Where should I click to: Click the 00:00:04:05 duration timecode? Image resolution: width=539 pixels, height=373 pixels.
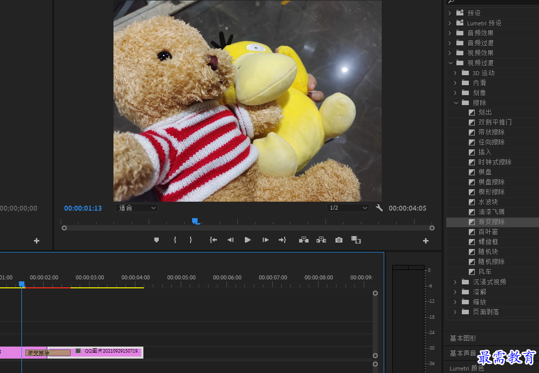click(407, 208)
